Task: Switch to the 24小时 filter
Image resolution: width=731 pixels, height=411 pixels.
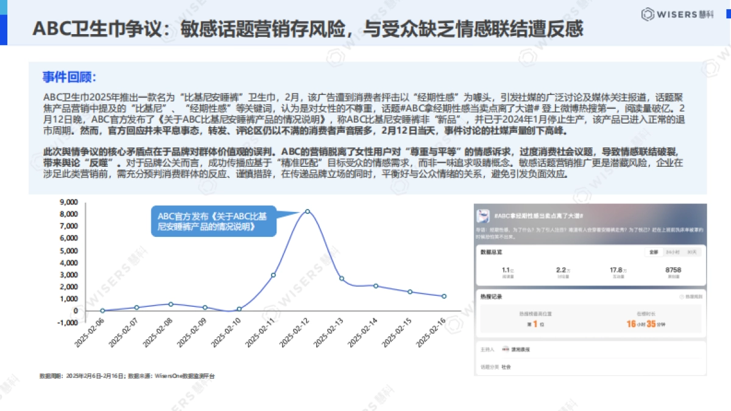Action: 672,253
